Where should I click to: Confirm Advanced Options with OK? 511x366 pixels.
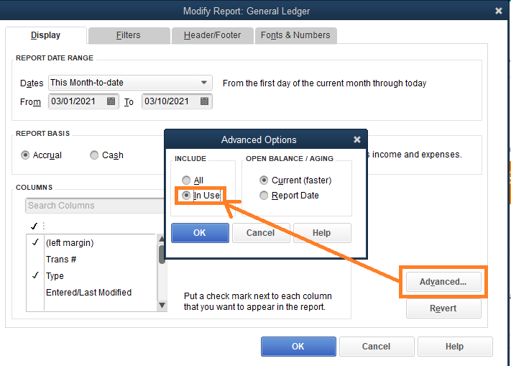(200, 233)
